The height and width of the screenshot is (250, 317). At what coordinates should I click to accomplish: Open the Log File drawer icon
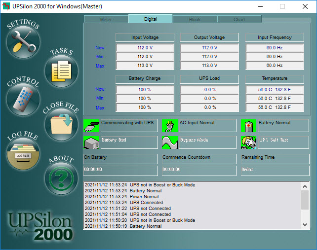pyautogui.click(x=23, y=154)
